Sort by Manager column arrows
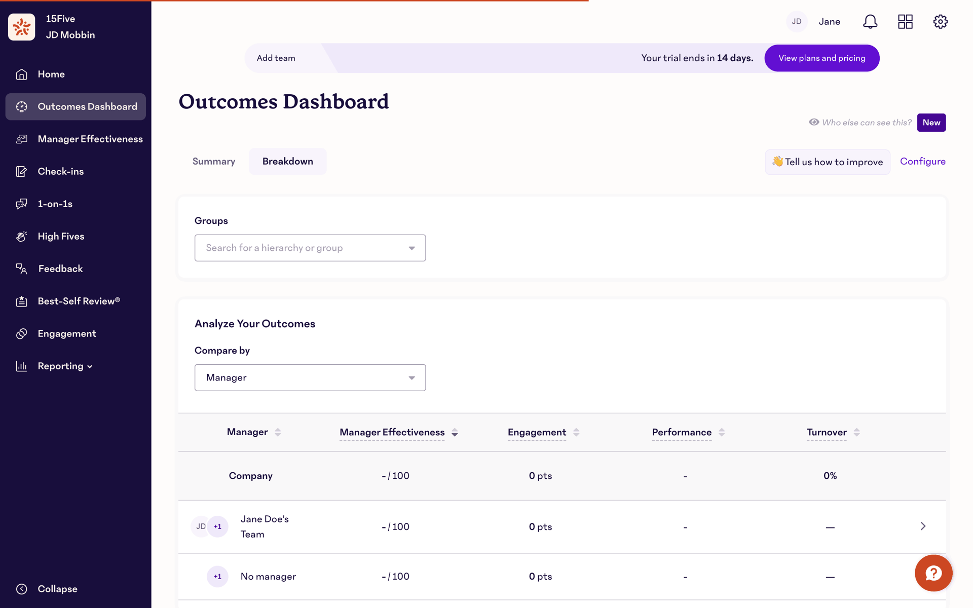The width and height of the screenshot is (973, 608). (x=278, y=432)
